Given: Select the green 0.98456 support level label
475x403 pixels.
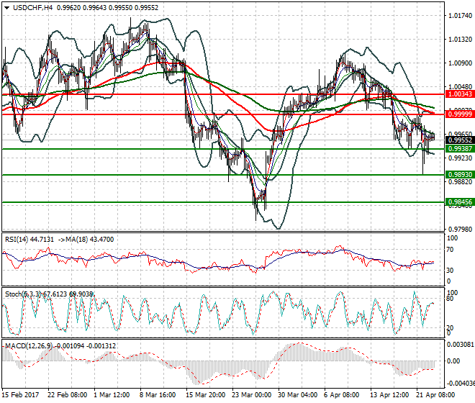Looking at the screenshot, I should [x=460, y=202].
